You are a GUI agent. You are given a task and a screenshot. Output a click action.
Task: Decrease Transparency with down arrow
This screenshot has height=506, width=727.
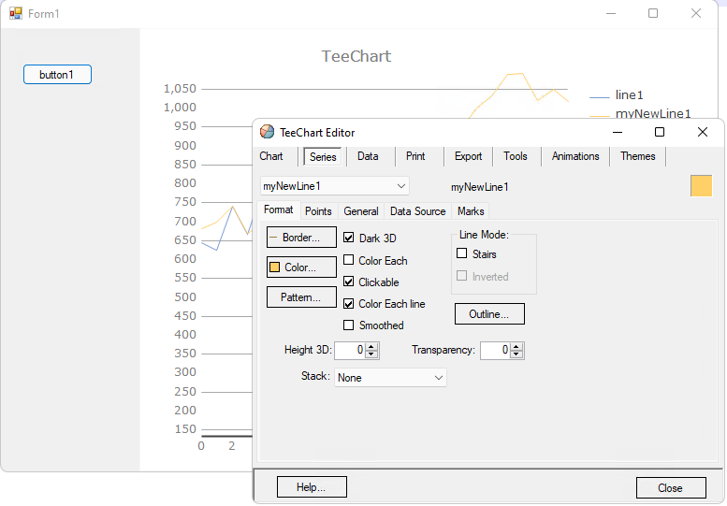[x=516, y=354]
